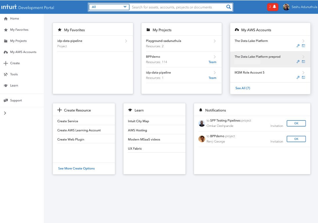Click the Create plus icon in sidebar
The height and width of the screenshot is (223, 318).
click(x=6, y=63)
